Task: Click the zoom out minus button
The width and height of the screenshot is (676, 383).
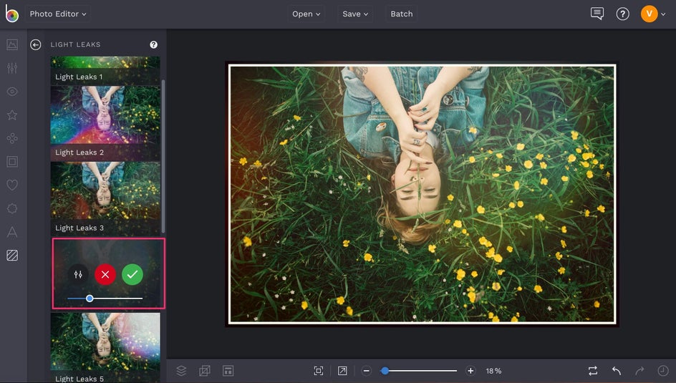Action: tap(367, 371)
